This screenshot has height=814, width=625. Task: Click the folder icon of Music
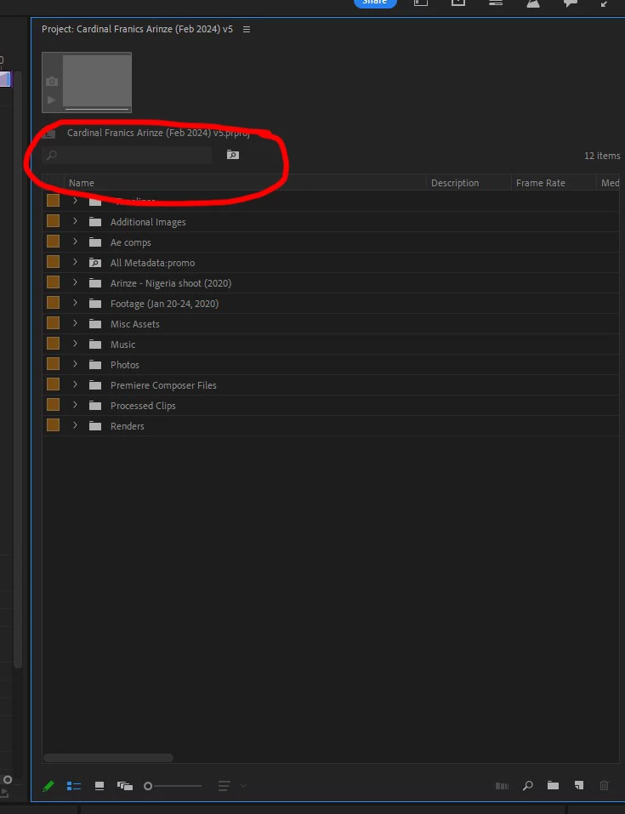click(95, 344)
